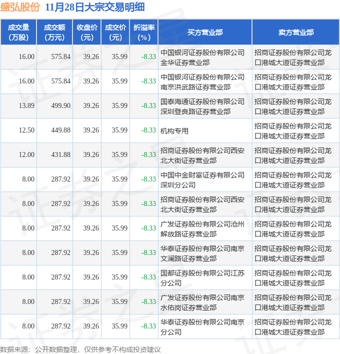Click 35.99 deal price in the 国都证券 row
Image resolution: width=340 pixels, height=354 pixels.
point(119,277)
